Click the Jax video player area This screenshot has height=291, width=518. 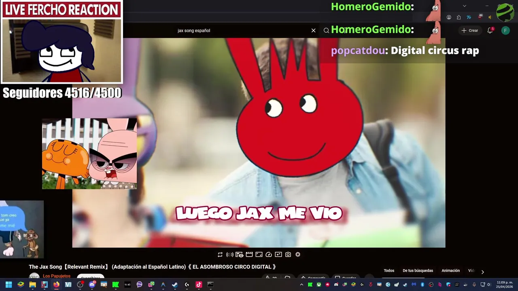click(x=259, y=143)
